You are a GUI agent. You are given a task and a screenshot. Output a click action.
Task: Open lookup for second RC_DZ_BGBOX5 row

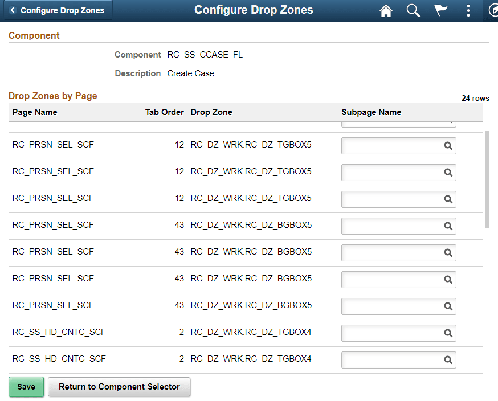tap(447, 253)
